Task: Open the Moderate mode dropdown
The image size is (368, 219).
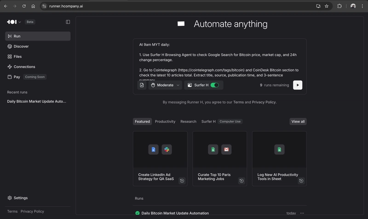Action: point(165,85)
